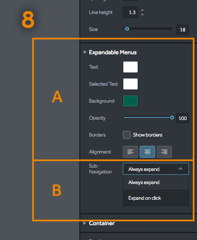Close the Sub-Navigation dropdown via chevron

180,169
